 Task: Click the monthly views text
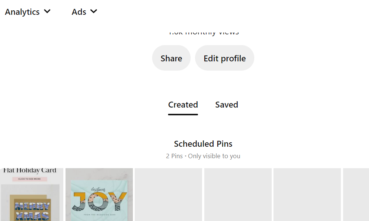(x=204, y=33)
